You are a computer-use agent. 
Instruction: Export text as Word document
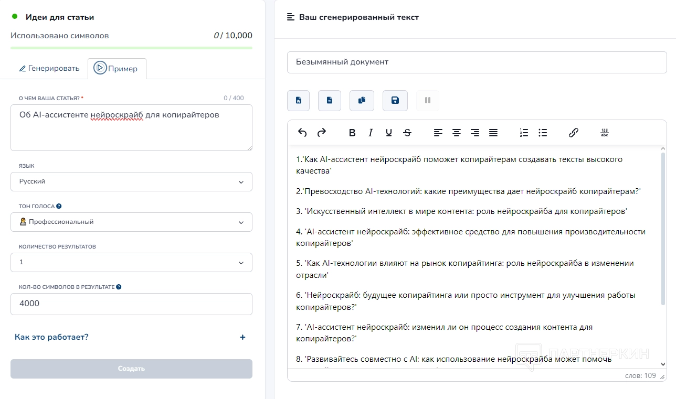click(x=298, y=101)
